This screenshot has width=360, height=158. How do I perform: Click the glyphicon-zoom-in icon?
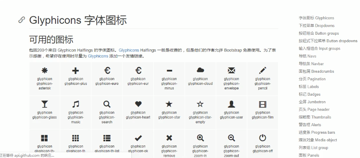click(x=201, y=138)
